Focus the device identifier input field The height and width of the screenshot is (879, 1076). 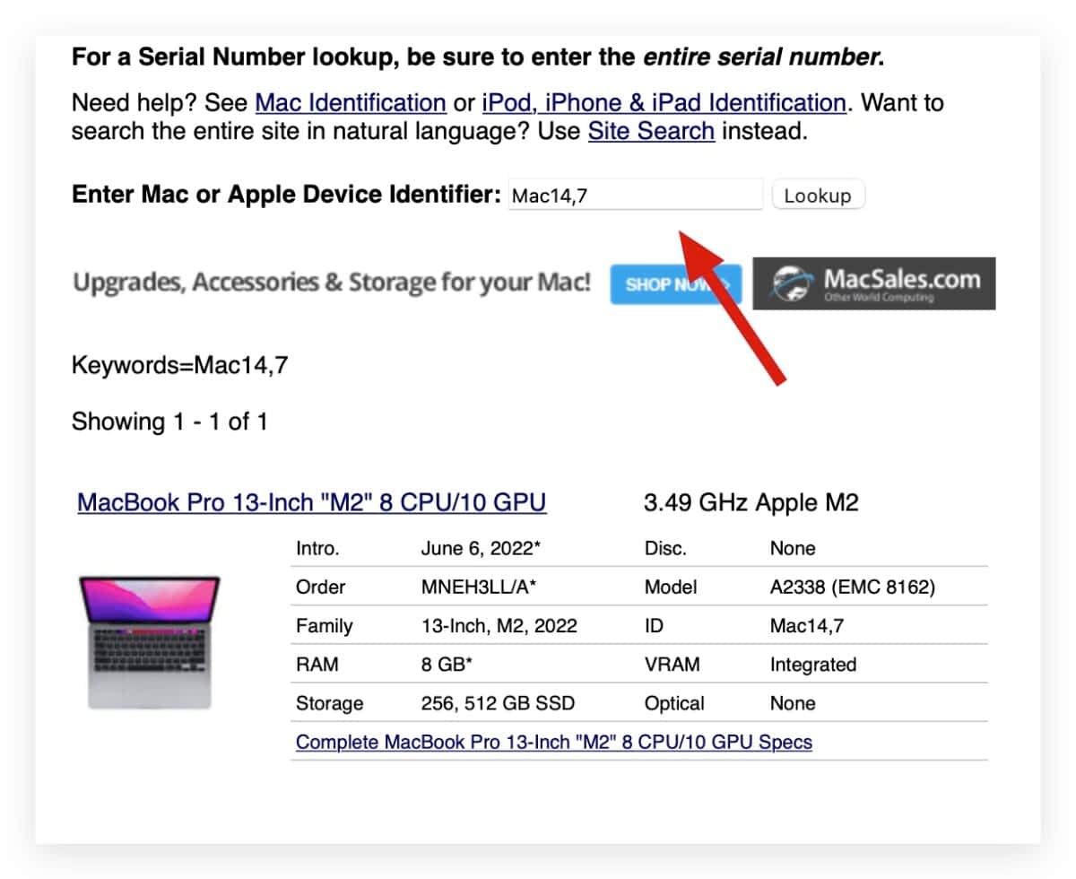coord(635,195)
